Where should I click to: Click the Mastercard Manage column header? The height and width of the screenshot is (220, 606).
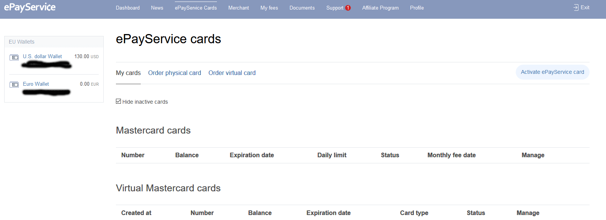pos(533,155)
